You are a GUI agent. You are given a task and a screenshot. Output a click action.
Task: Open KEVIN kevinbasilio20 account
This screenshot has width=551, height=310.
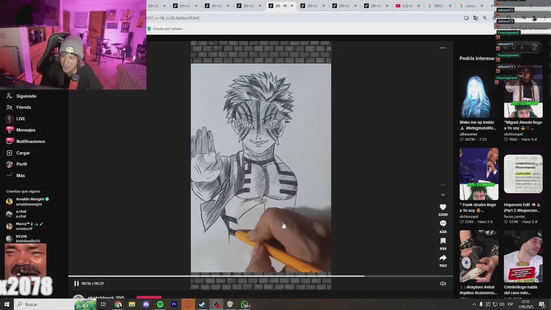pos(23,239)
